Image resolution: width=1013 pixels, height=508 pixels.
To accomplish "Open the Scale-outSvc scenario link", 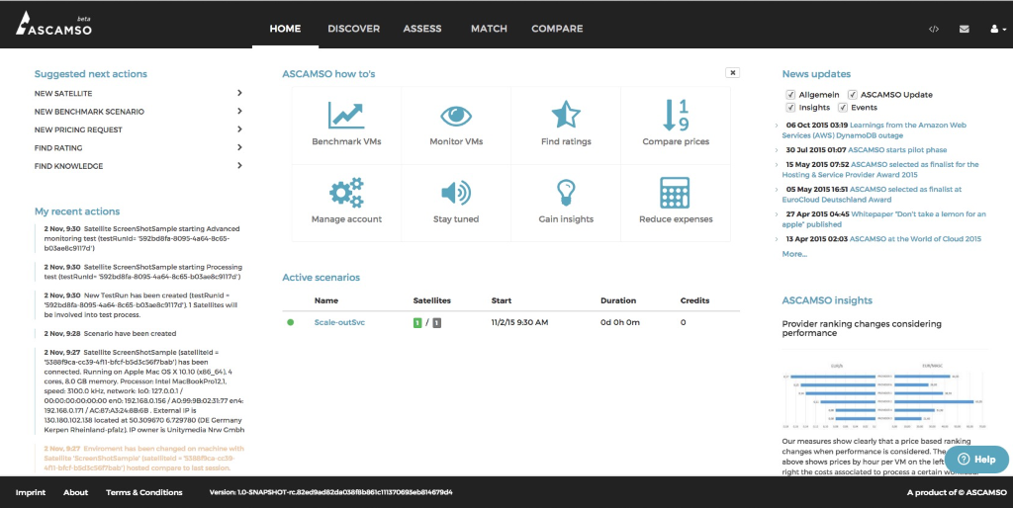I will (x=340, y=322).
